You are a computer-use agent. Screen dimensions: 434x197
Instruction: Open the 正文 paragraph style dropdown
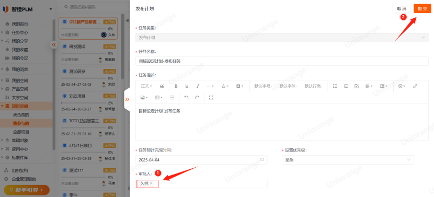146,86
